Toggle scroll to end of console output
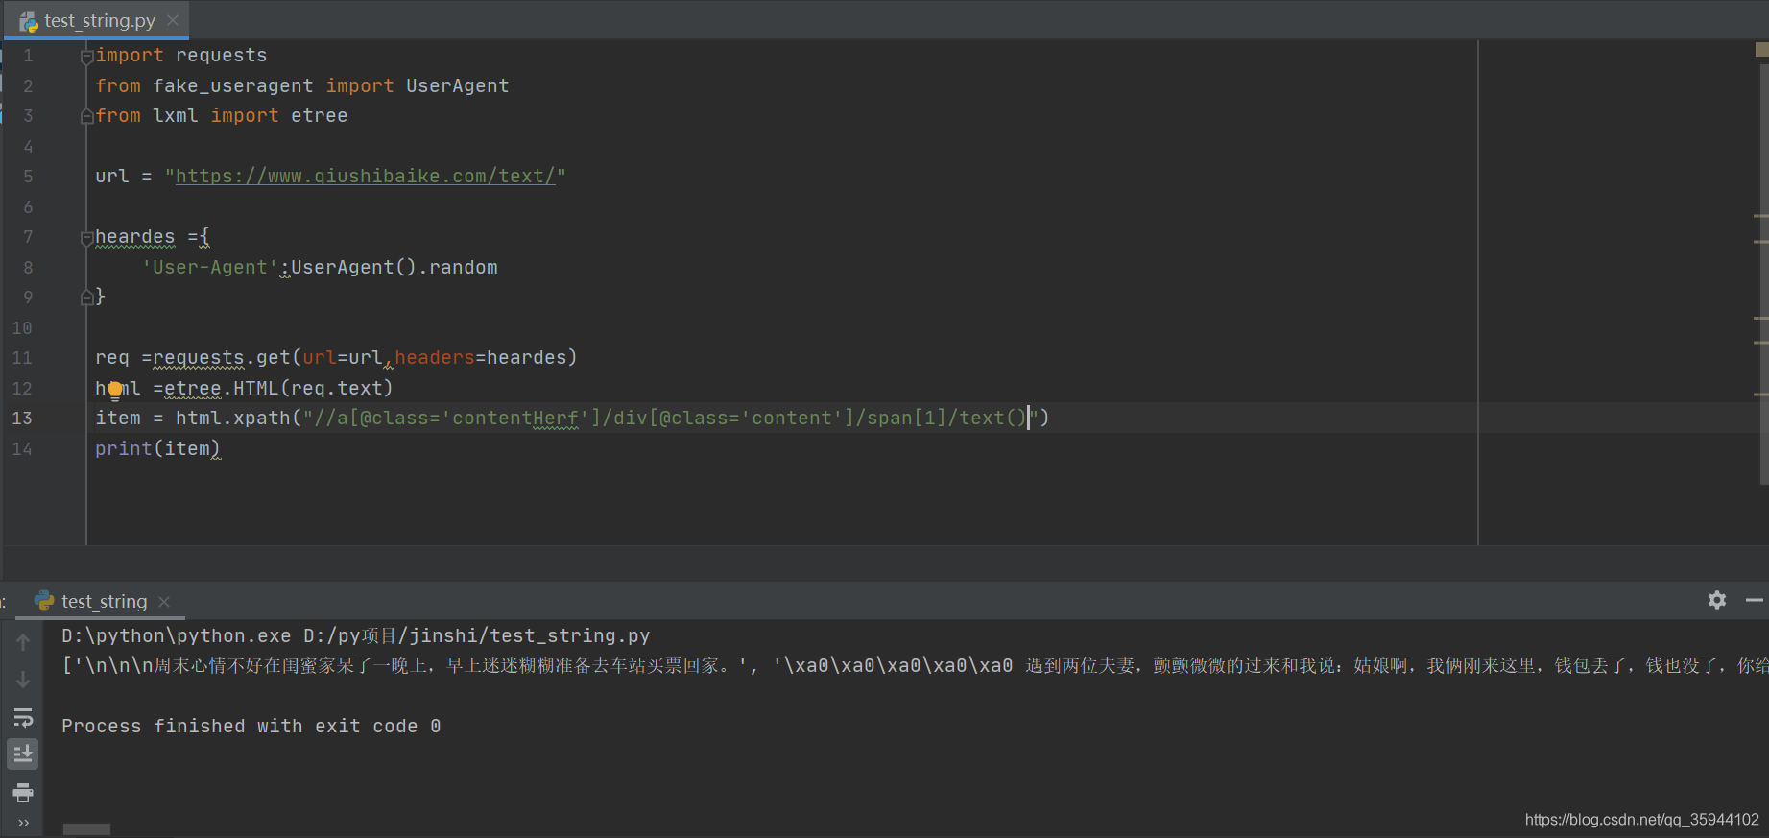The height and width of the screenshot is (838, 1769). tap(23, 754)
